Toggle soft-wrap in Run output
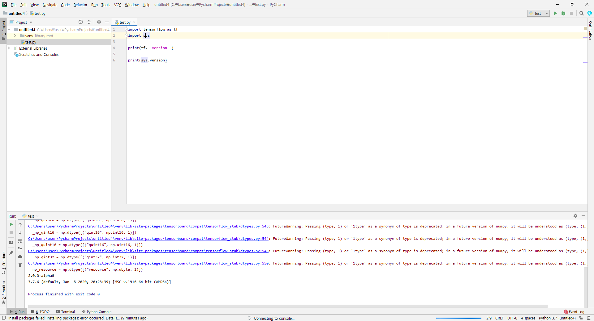The height and width of the screenshot is (321, 594). [x=20, y=241]
